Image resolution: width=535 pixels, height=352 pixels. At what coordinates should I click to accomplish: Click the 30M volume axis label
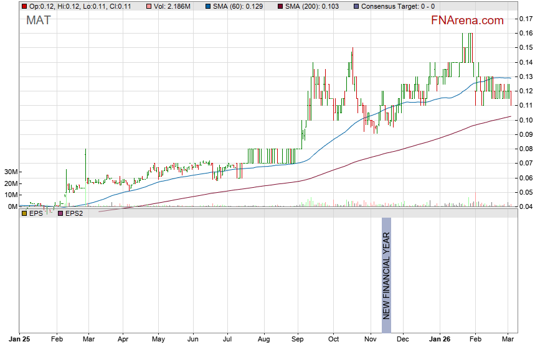(x=9, y=172)
